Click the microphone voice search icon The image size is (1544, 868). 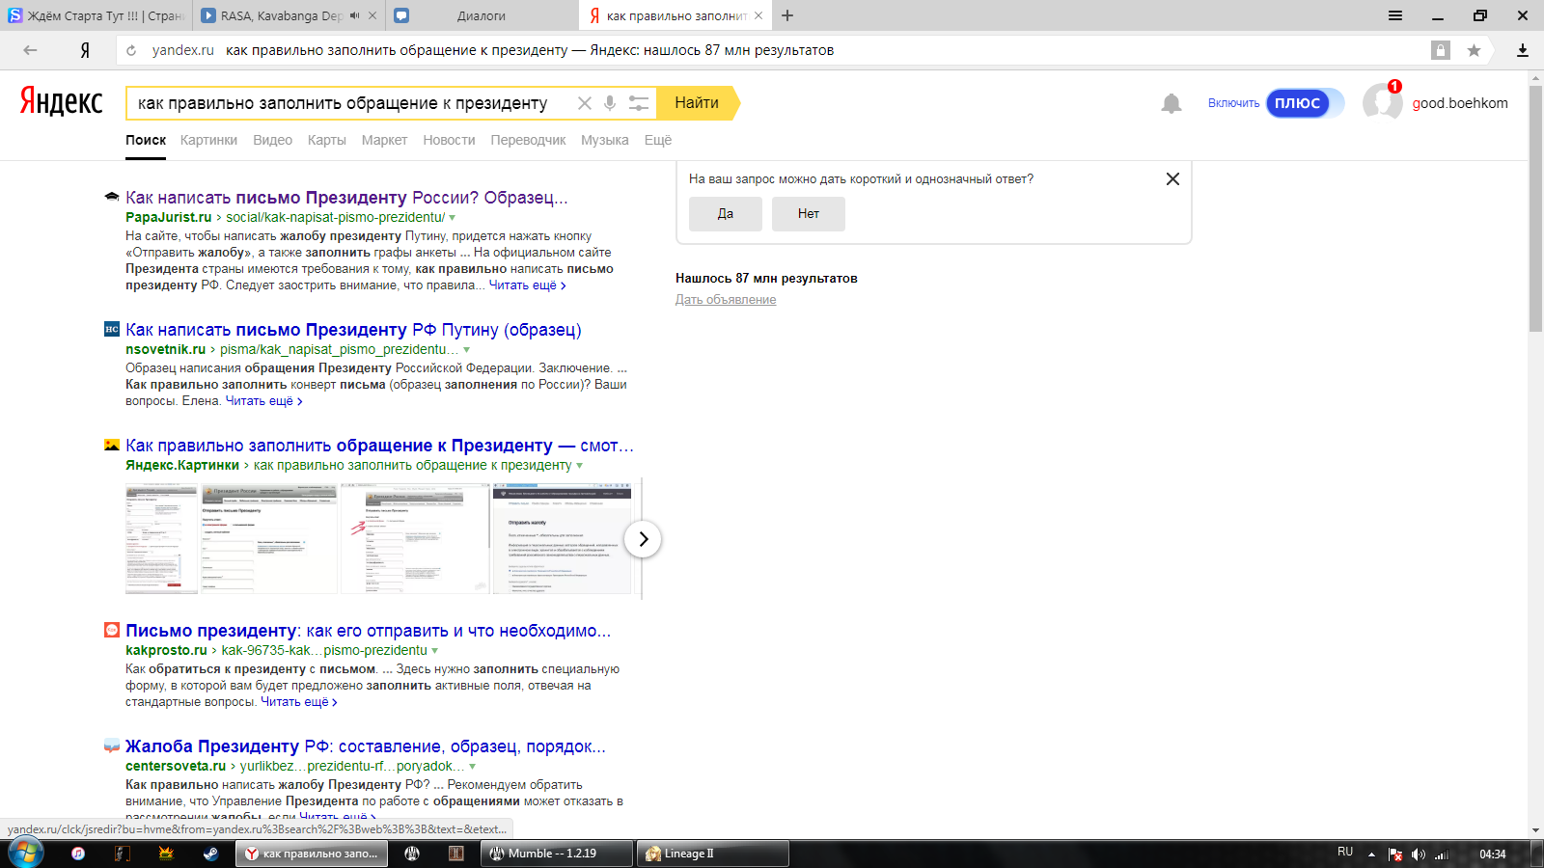pyautogui.click(x=610, y=103)
